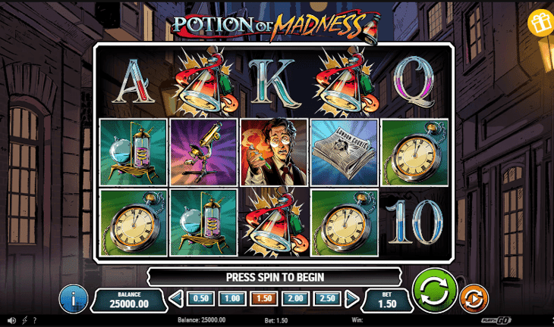Enable the orange autoplay button

[474, 298]
